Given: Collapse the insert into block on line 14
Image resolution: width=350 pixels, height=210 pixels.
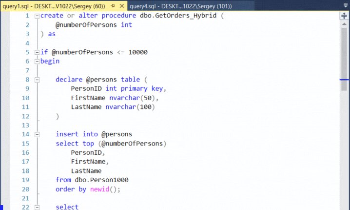Looking at the screenshot, I should click(37, 134).
